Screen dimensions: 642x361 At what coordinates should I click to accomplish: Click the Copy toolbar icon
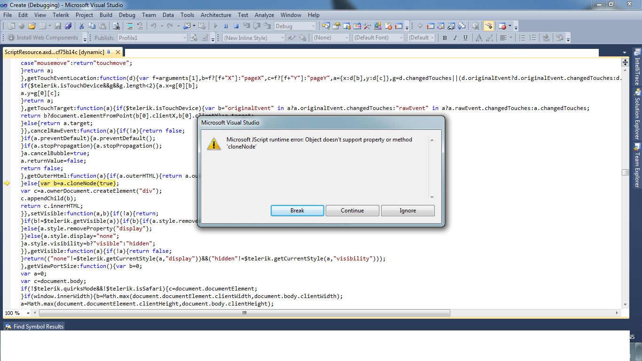[92, 26]
